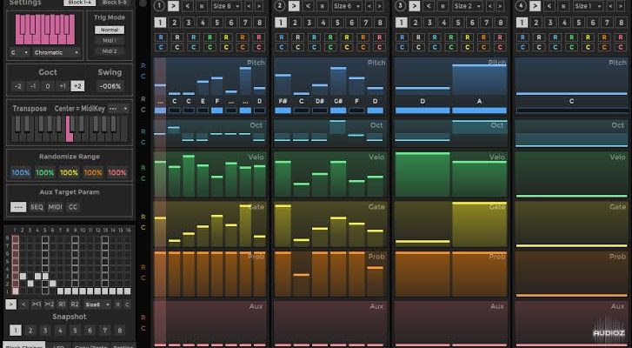The height and width of the screenshot is (348, 632).
Task: Select Normal trig mode
Action: pos(110,30)
